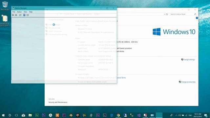This screenshot has width=210, height=118.
Task: Click the "See also" heading
Action: (52, 99)
